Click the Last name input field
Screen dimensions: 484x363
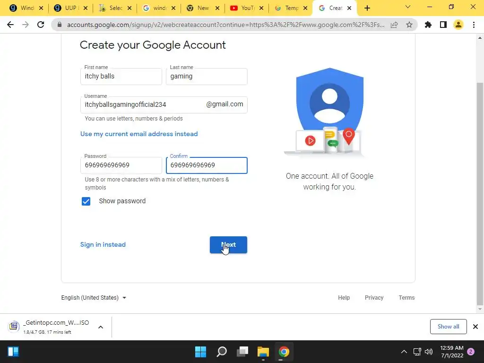point(207,76)
